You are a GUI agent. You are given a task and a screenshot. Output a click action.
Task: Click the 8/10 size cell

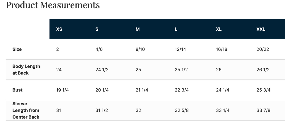[x=140, y=49]
